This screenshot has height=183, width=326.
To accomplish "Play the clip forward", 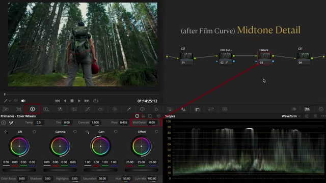I will [x=79, y=101].
